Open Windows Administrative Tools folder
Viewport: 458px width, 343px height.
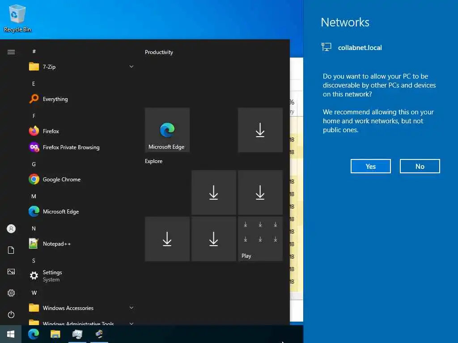[x=81, y=322]
